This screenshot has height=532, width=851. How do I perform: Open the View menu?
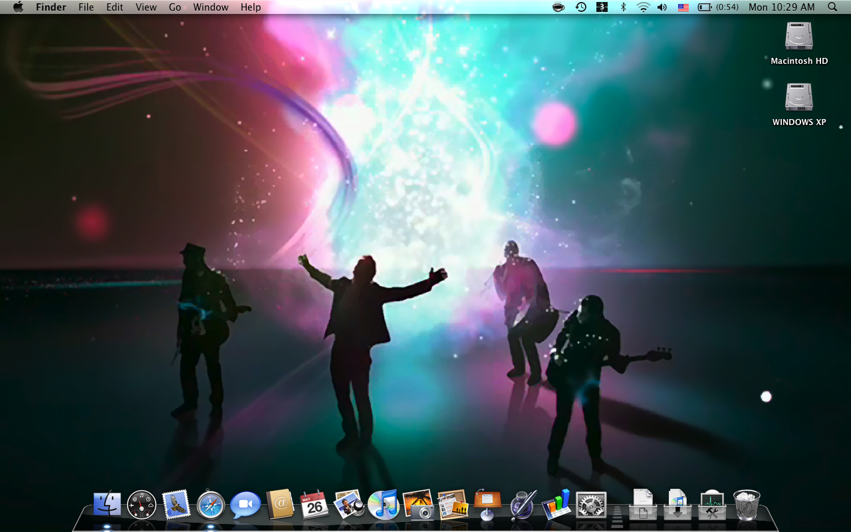(146, 7)
